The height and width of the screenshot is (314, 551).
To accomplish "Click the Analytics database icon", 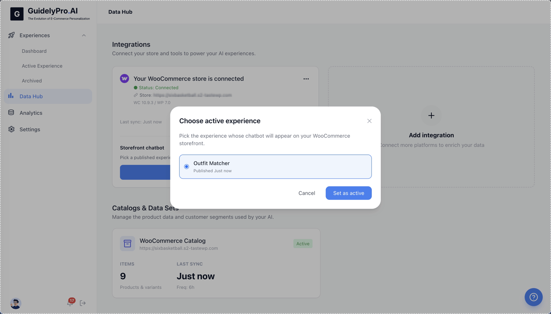I will tap(11, 113).
